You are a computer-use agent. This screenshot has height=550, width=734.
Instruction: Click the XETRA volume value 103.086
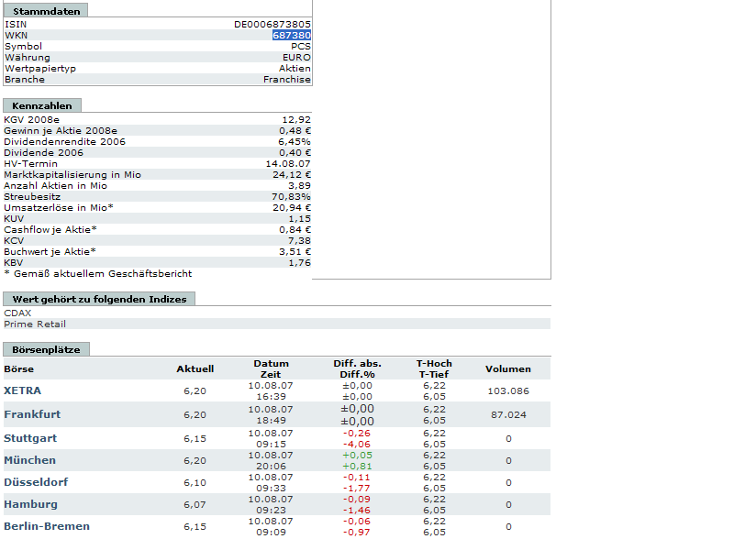[507, 390]
